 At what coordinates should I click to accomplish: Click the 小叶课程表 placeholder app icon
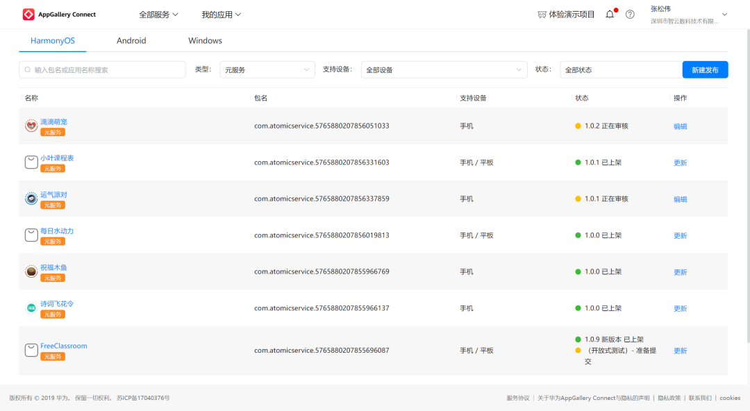(31, 162)
